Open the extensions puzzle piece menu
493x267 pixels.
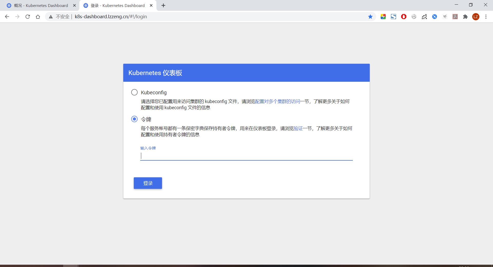(x=465, y=17)
